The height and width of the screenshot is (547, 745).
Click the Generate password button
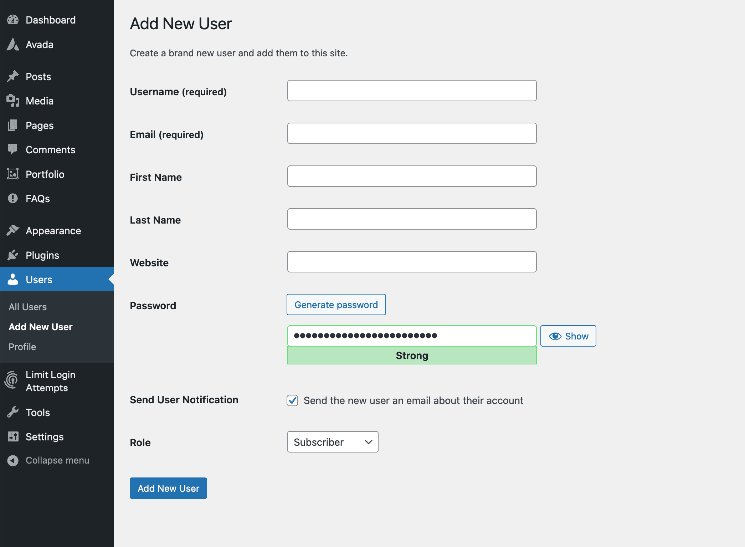click(336, 305)
